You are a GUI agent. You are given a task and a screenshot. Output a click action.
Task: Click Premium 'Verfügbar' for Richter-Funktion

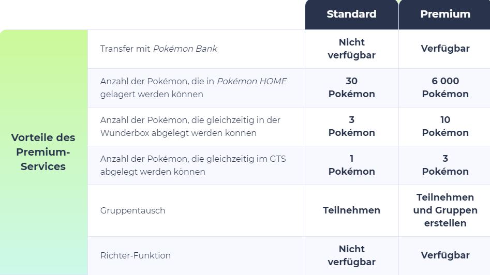click(x=445, y=255)
